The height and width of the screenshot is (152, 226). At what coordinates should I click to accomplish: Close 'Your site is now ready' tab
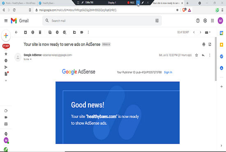pos(182,3)
